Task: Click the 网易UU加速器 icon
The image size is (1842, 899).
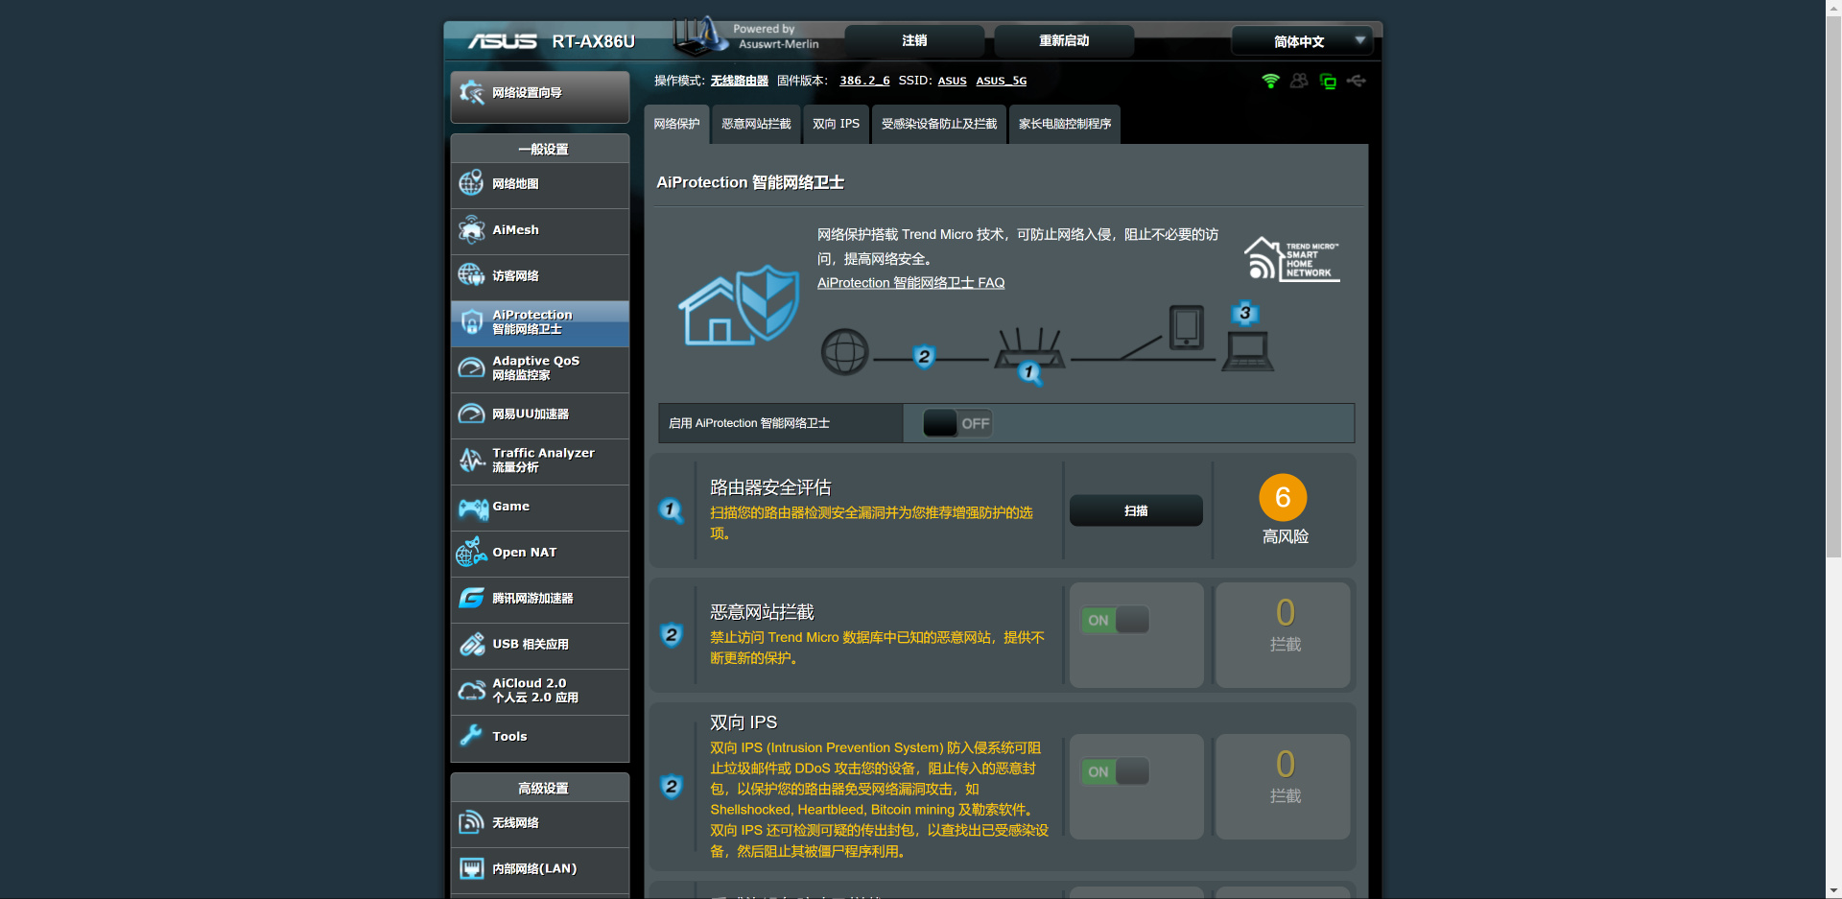Action: [471, 414]
